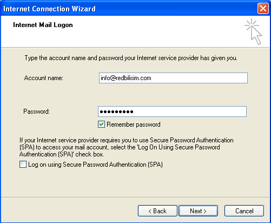Click the wizard cursor sparkle icon
271x223 pixels.
pos(253,31)
